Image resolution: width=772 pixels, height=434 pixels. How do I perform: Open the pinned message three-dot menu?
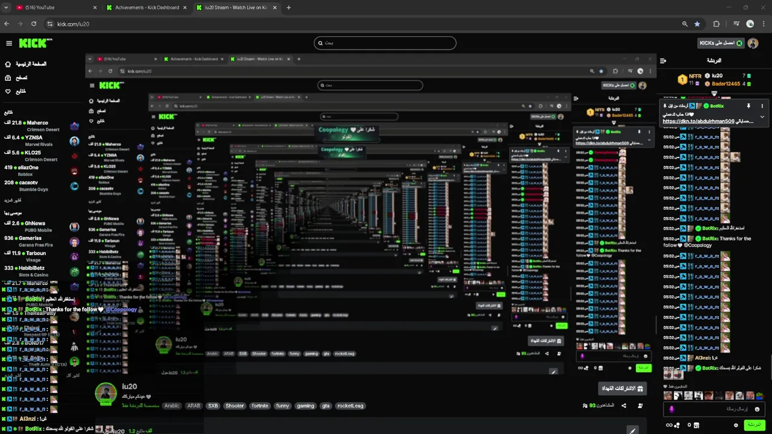(x=762, y=106)
